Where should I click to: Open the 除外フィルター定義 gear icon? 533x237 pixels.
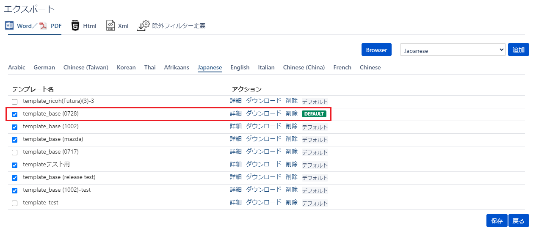tap(143, 26)
